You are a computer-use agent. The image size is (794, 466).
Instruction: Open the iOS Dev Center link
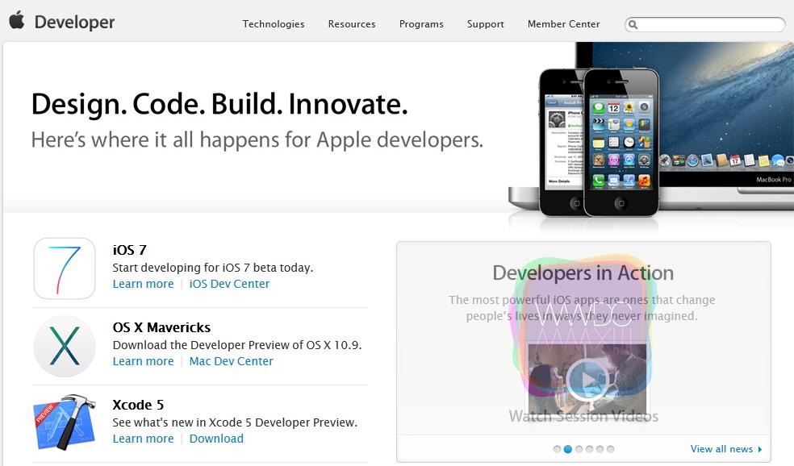tap(229, 284)
